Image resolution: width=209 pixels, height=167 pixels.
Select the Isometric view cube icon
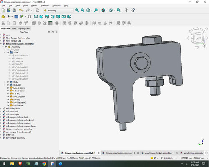point(36,17)
